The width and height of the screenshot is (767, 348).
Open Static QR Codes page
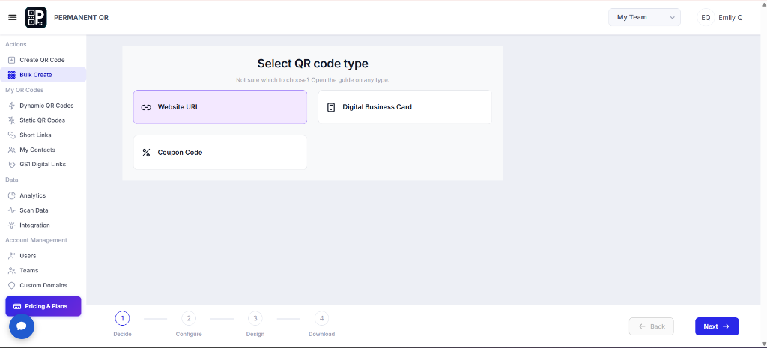click(43, 120)
